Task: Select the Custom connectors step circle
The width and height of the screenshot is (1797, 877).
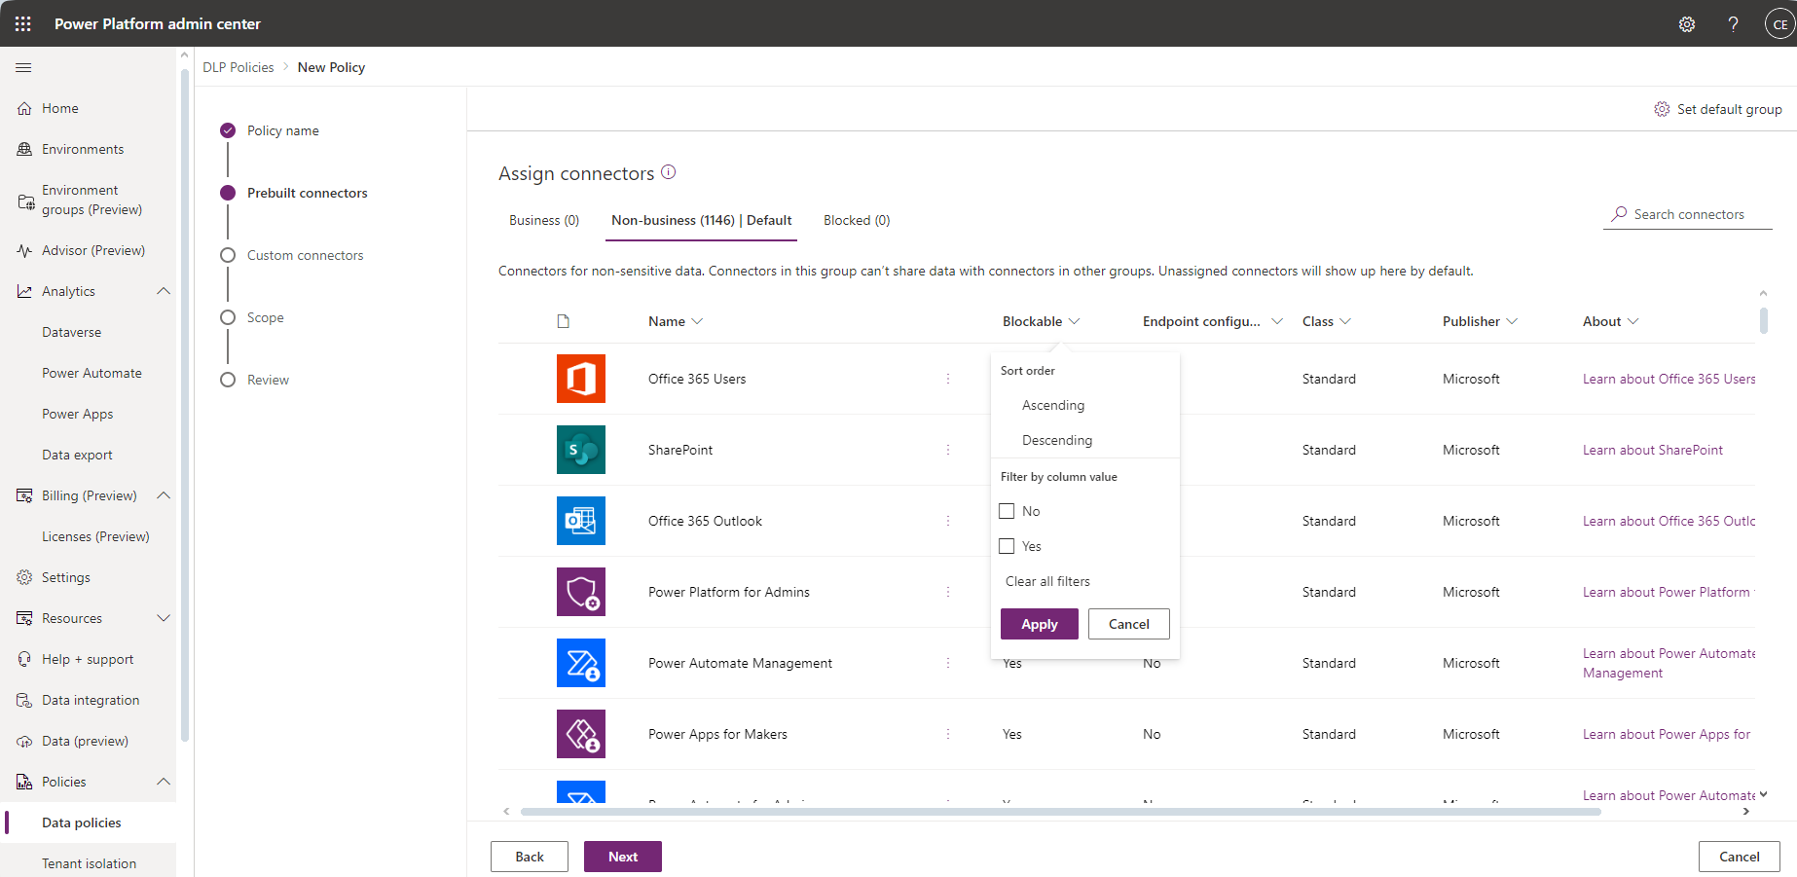Action: click(x=227, y=254)
